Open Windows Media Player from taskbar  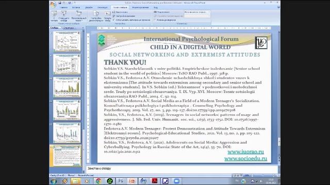tap(87, 181)
